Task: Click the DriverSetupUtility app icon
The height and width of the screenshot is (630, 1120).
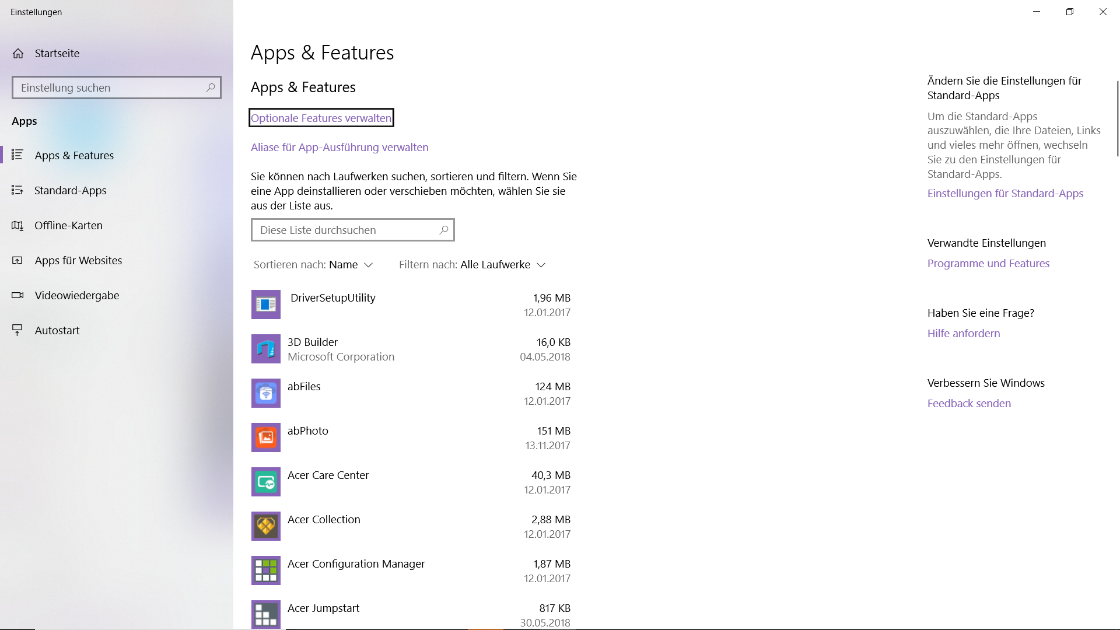Action: click(x=265, y=304)
